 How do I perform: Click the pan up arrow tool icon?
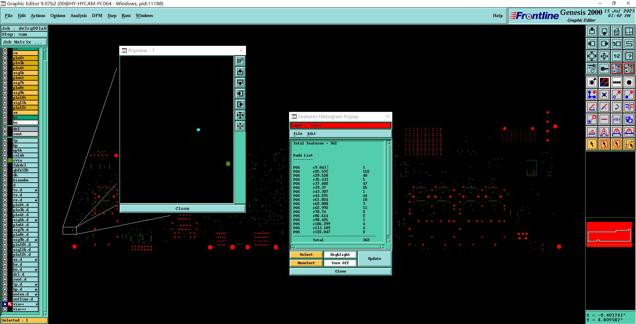coord(592,31)
